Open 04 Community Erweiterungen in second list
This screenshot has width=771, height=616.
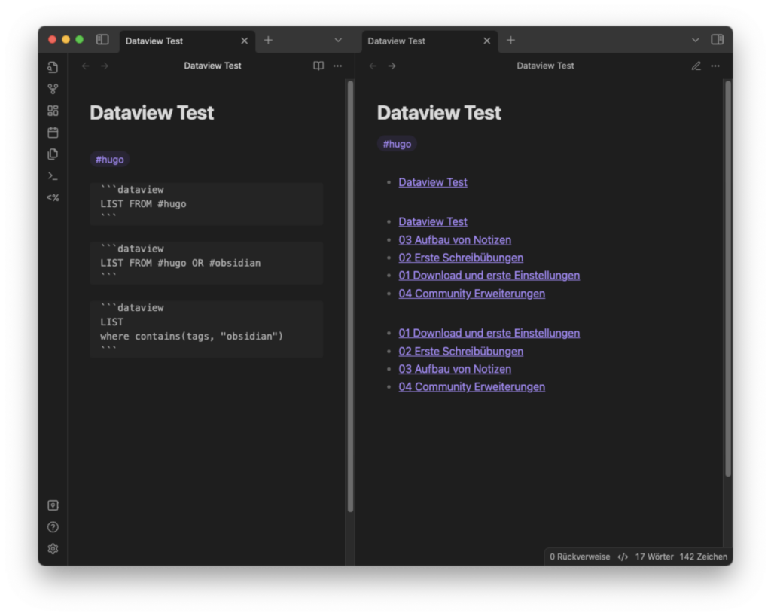coord(471,294)
